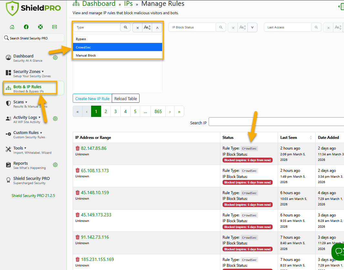Expand Scans submenu
Viewport: 344px width, 270px height.
pos(26,102)
